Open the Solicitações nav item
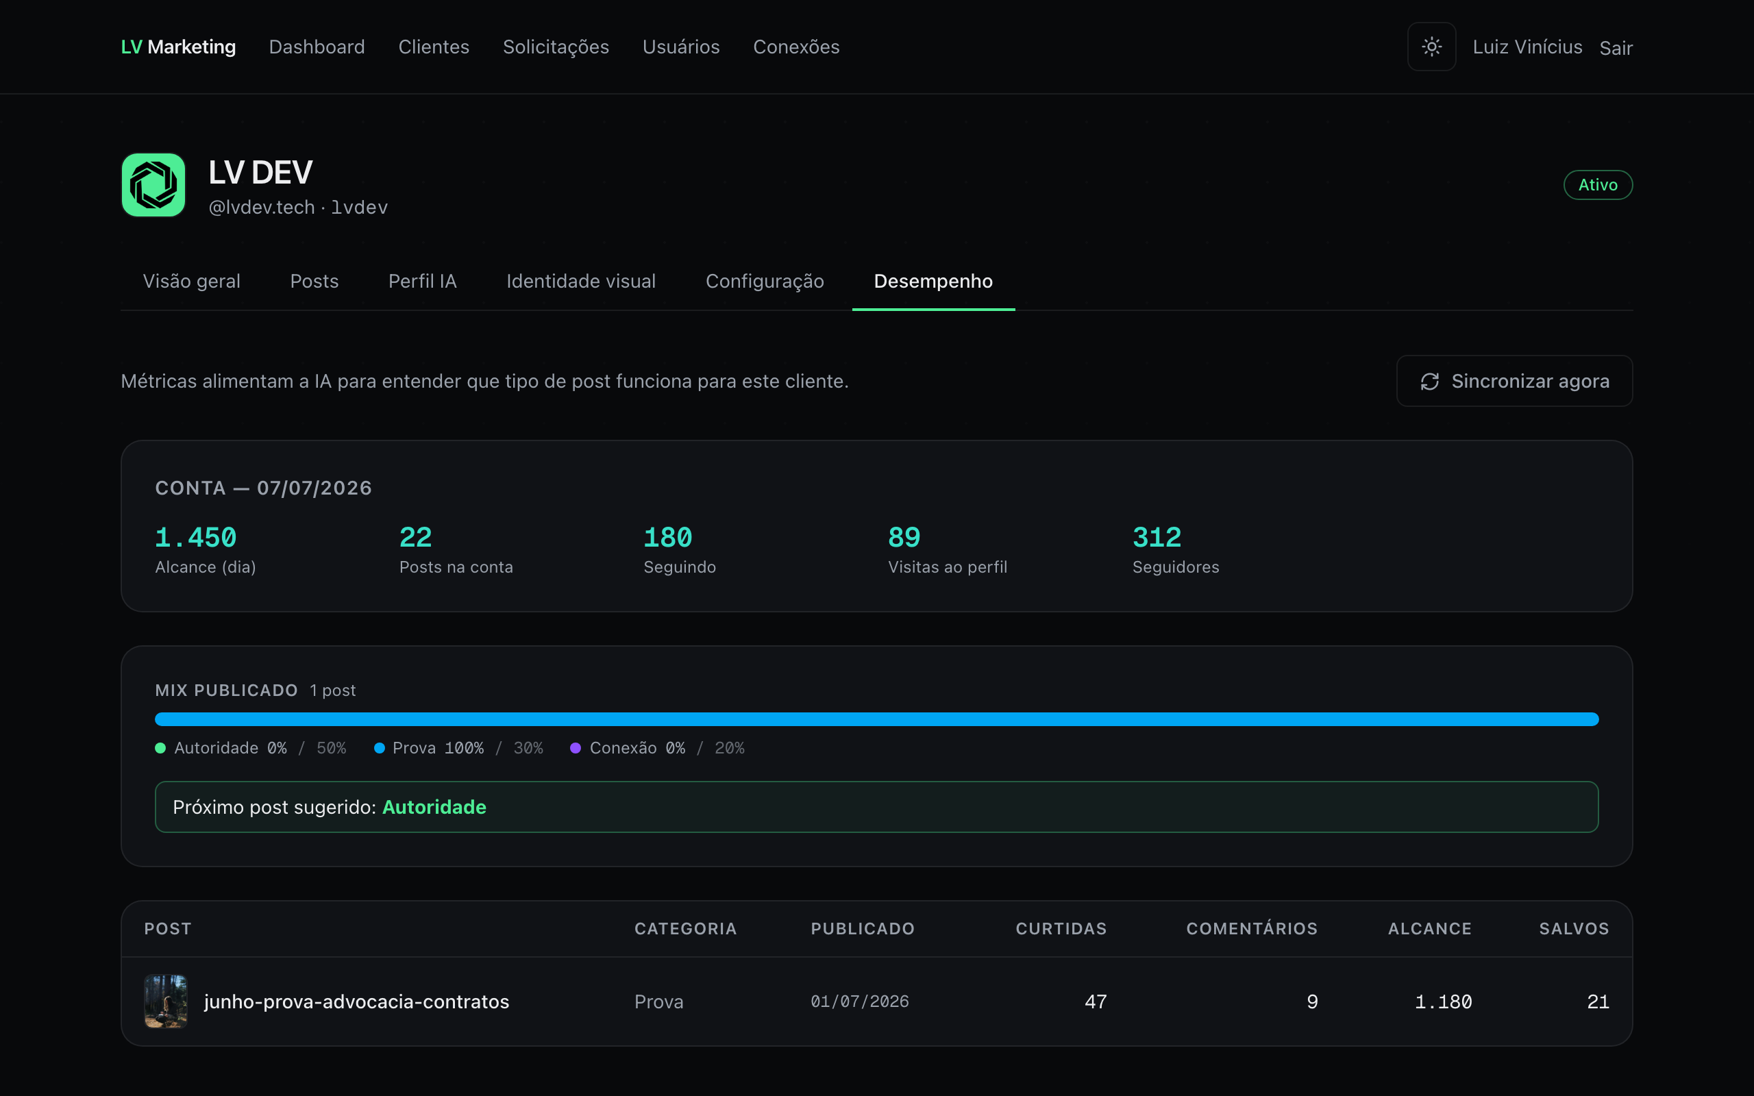 (556, 47)
